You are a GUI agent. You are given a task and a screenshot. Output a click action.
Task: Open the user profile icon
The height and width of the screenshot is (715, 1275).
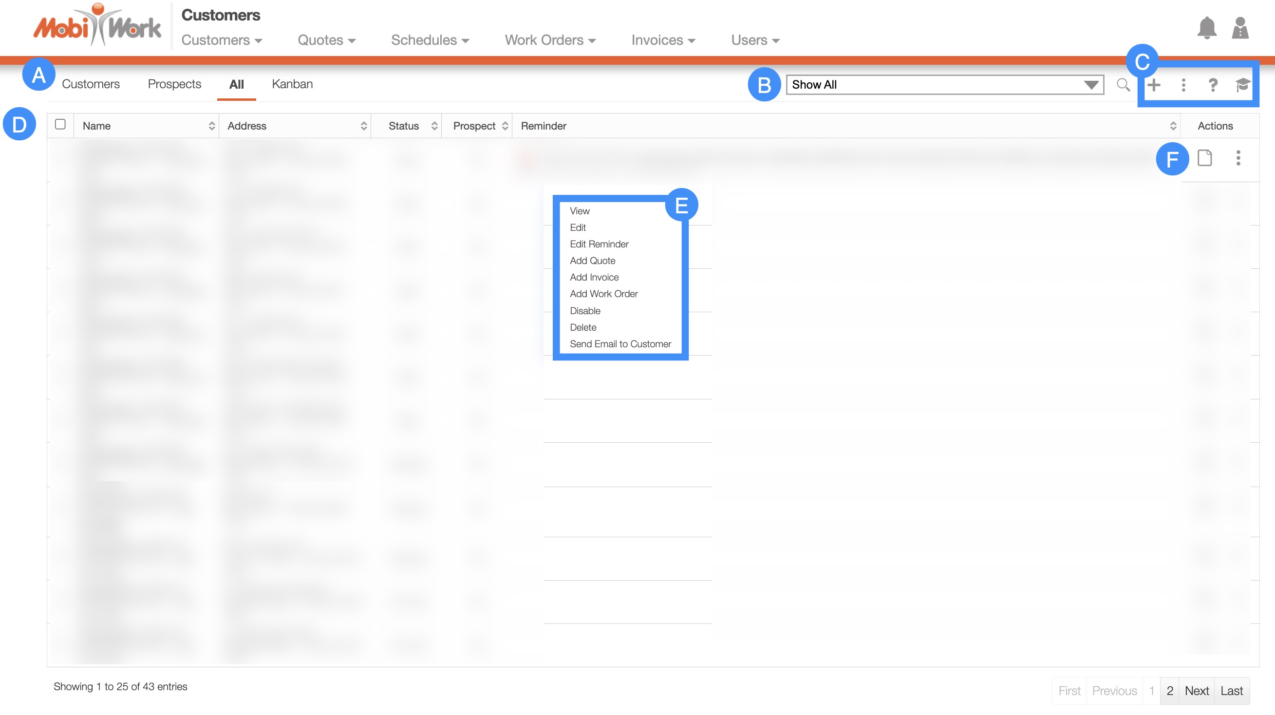(x=1240, y=28)
